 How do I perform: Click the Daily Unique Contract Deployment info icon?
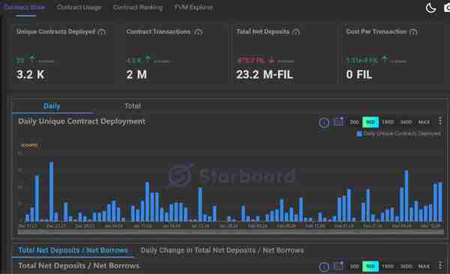(324, 123)
